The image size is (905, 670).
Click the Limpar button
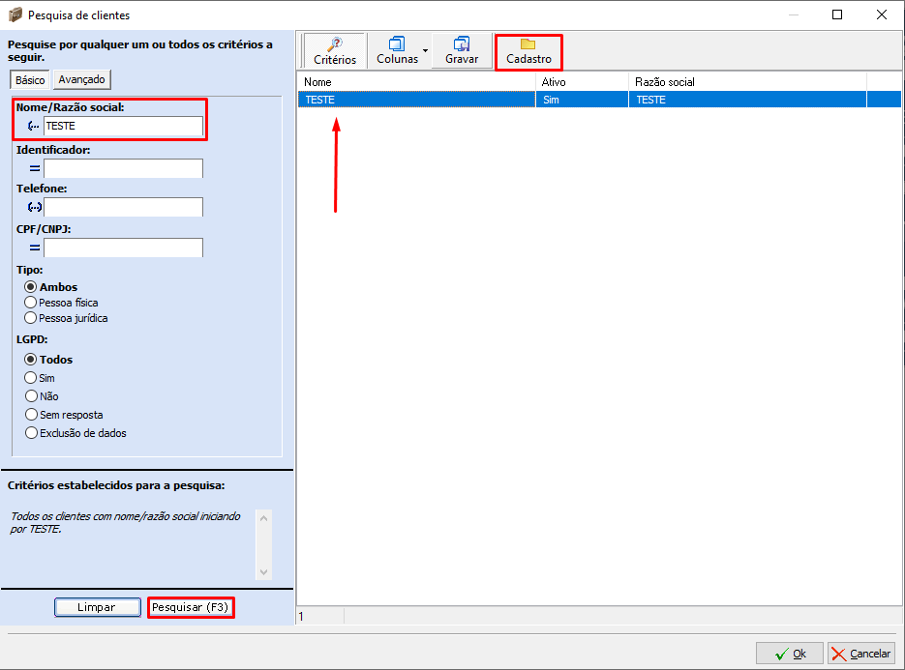(x=96, y=607)
